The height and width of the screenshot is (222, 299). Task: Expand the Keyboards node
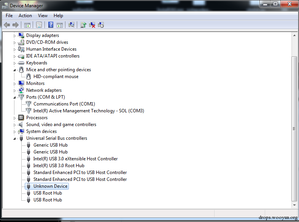[14, 63]
